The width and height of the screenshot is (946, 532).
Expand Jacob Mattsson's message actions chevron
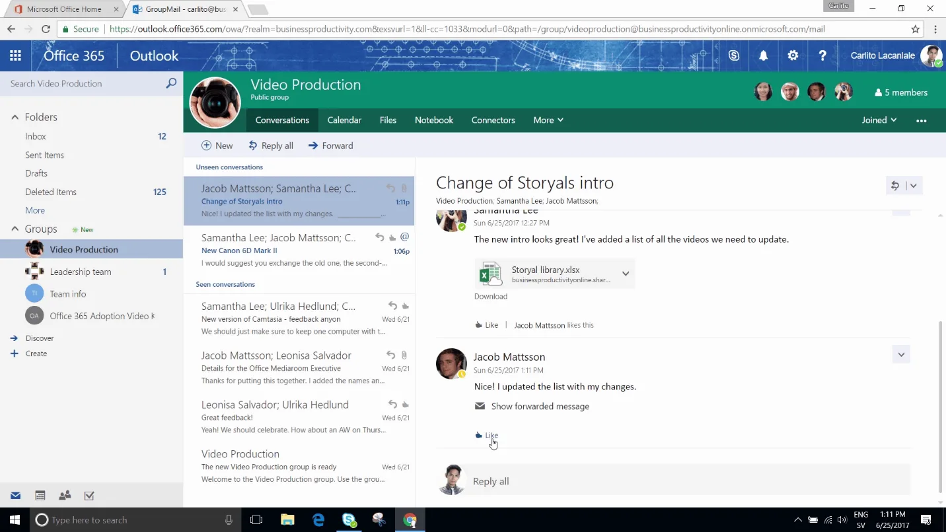click(901, 355)
